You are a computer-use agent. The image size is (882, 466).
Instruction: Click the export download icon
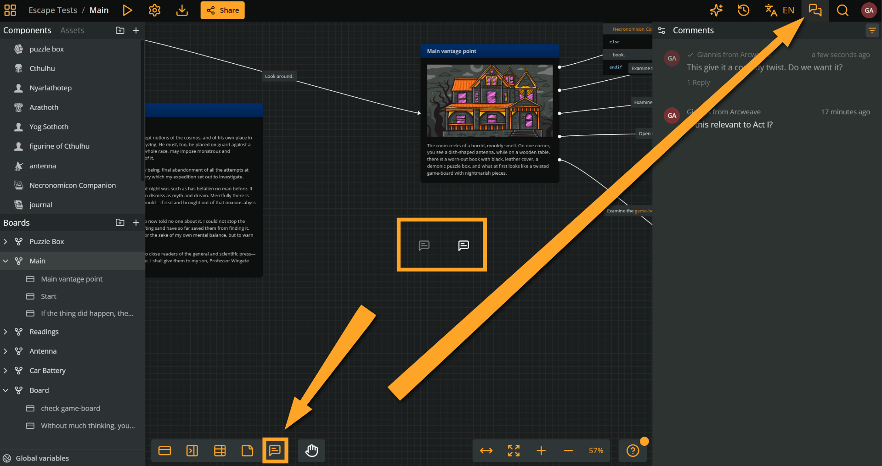(182, 10)
